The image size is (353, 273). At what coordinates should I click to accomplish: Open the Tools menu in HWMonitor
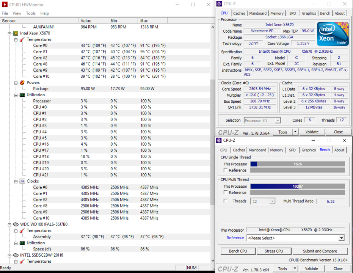(31, 13)
